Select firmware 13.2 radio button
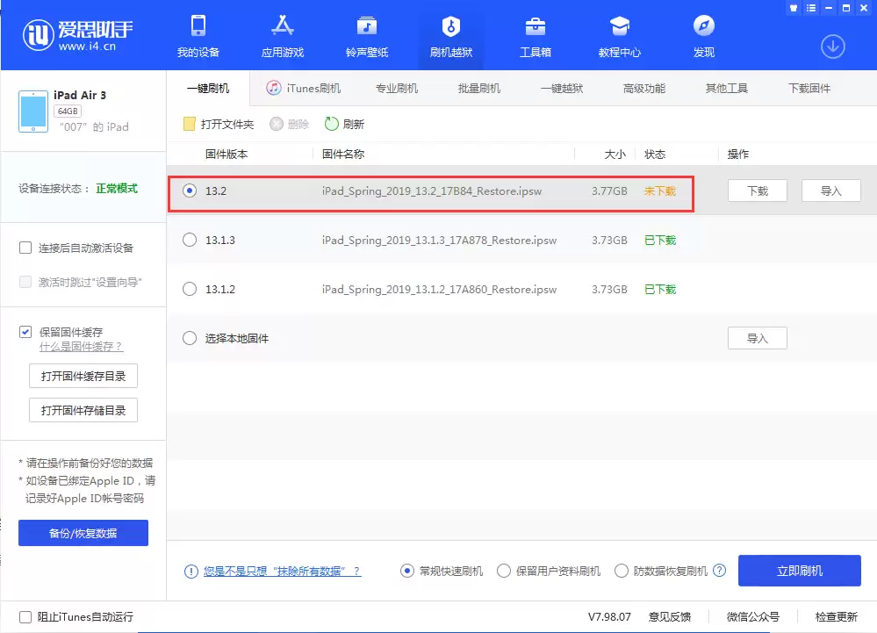This screenshot has width=877, height=633. [190, 191]
